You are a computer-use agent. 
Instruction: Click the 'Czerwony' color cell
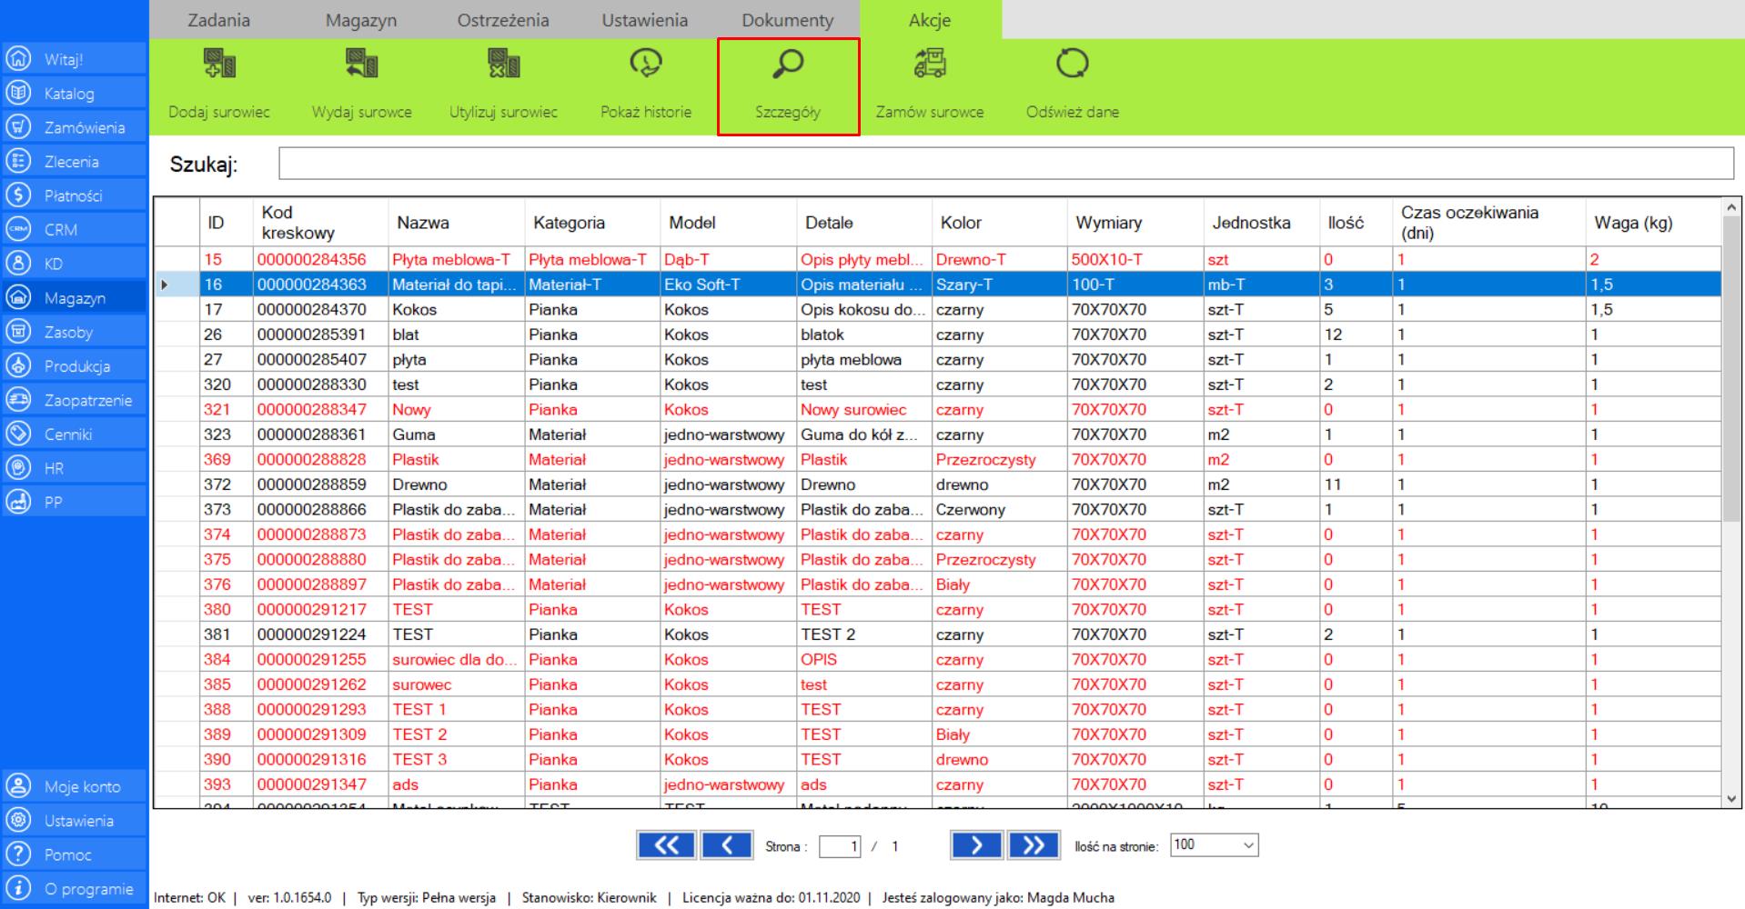coord(999,510)
